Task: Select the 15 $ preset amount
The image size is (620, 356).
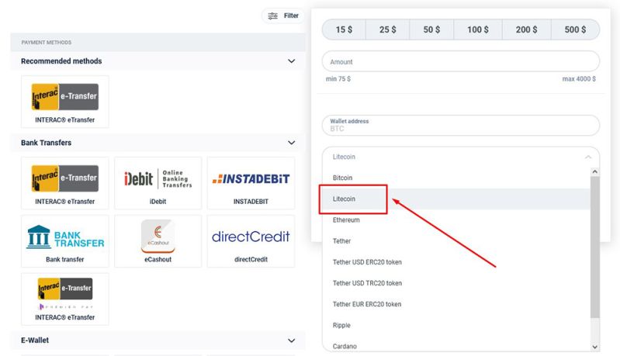Action: coord(345,29)
